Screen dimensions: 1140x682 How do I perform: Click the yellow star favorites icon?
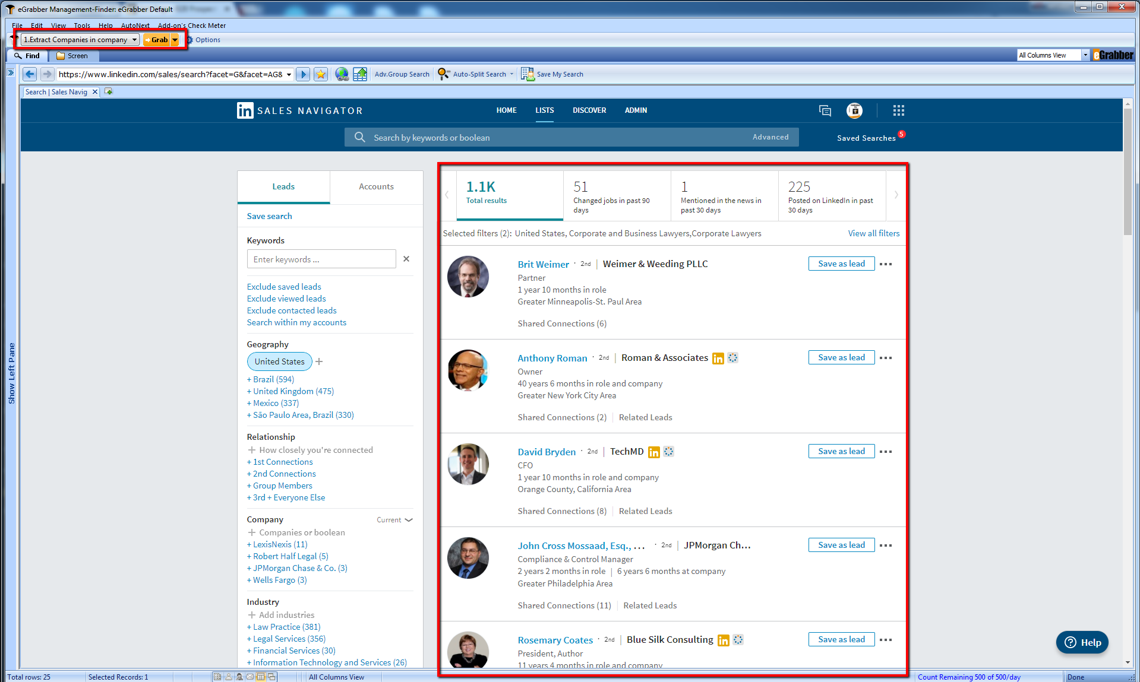(321, 74)
